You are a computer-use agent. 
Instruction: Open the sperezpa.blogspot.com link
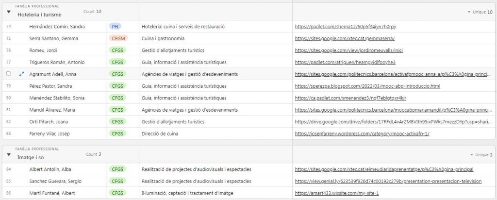367,86
